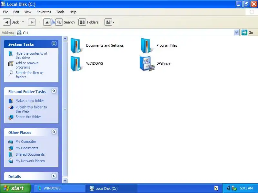Image resolution: width=258 pixels, height=193 pixels.
Task: Click the Documents and Settings label
Action: coord(105,45)
